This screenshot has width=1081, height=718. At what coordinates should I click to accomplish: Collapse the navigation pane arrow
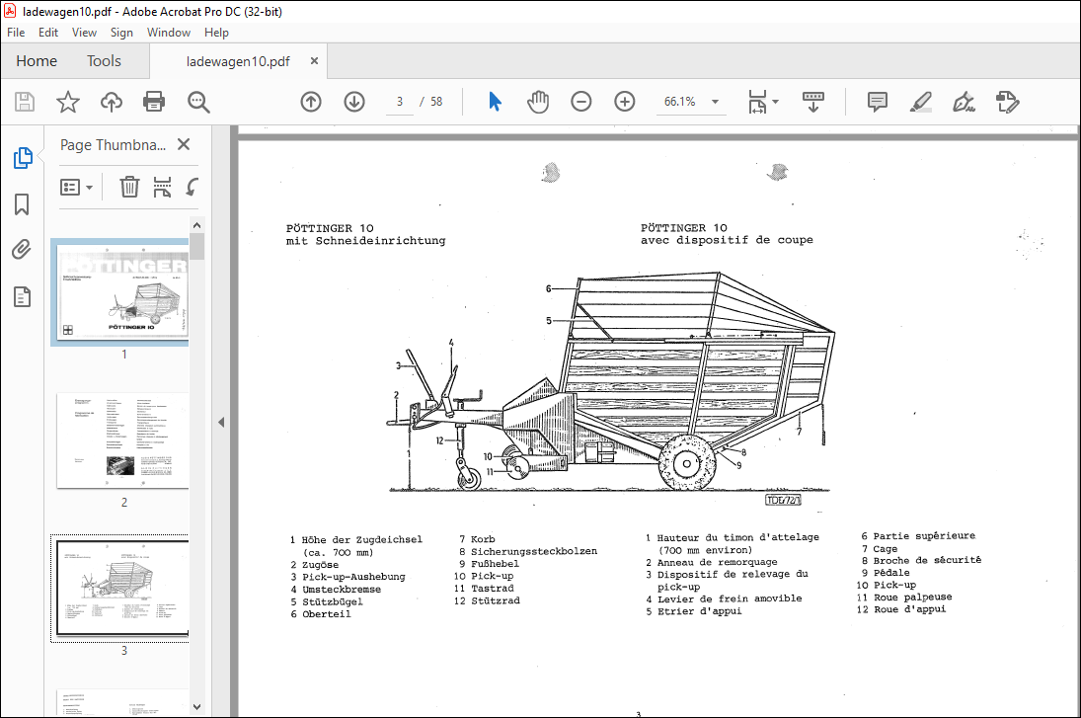(x=221, y=422)
